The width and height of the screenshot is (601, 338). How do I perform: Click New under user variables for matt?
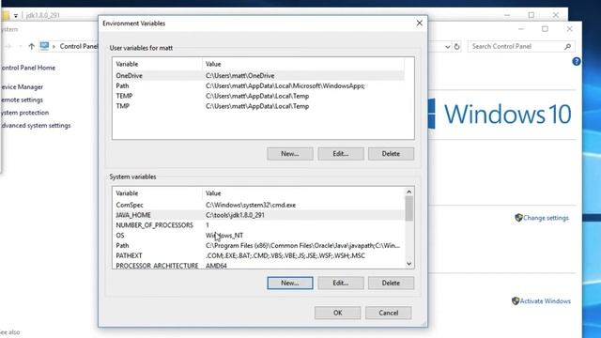pos(290,154)
